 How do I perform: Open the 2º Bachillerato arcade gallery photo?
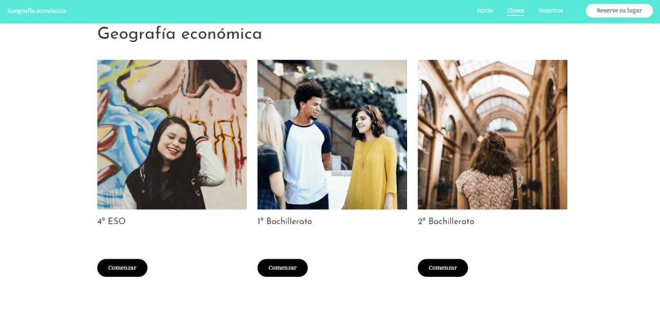pyautogui.click(x=492, y=135)
